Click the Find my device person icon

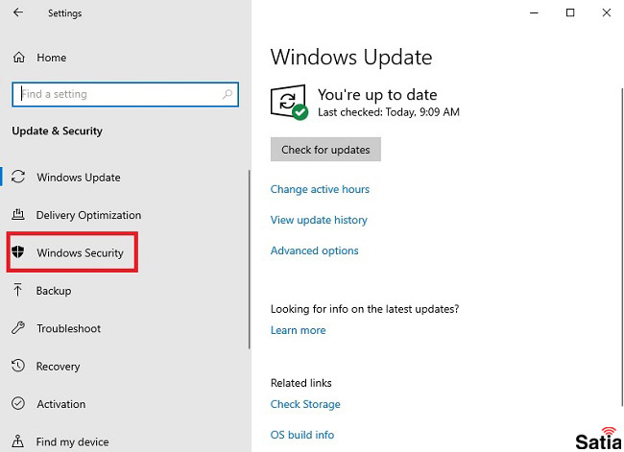click(18, 440)
